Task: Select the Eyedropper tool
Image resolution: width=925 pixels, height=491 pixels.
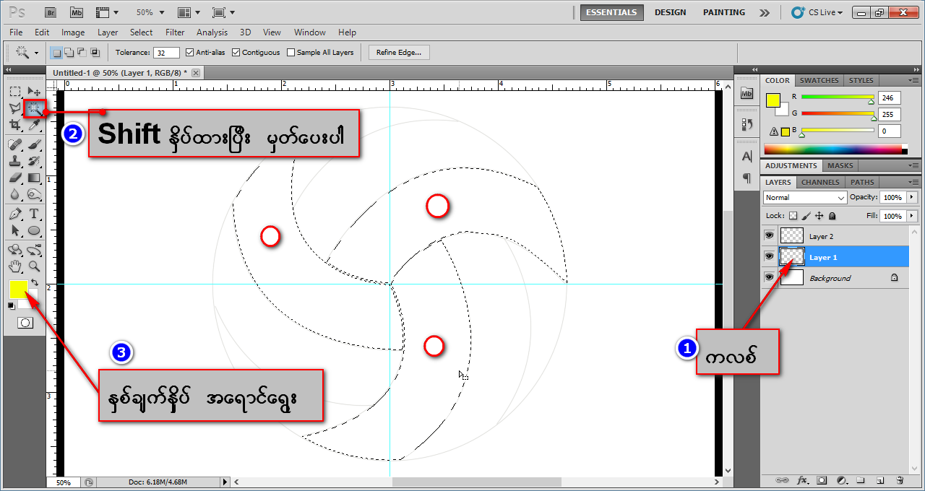Action: tap(34, 126)
